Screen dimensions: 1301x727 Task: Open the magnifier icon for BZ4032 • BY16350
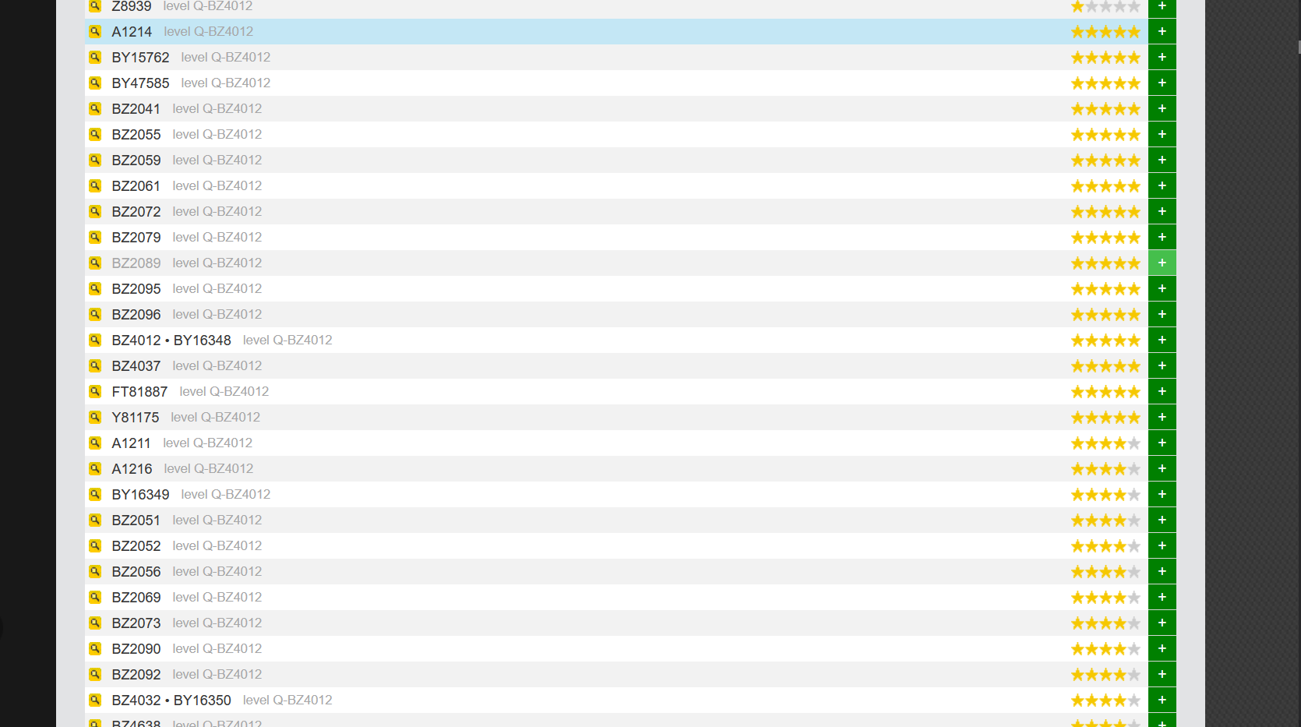click(x=95, y=701)
